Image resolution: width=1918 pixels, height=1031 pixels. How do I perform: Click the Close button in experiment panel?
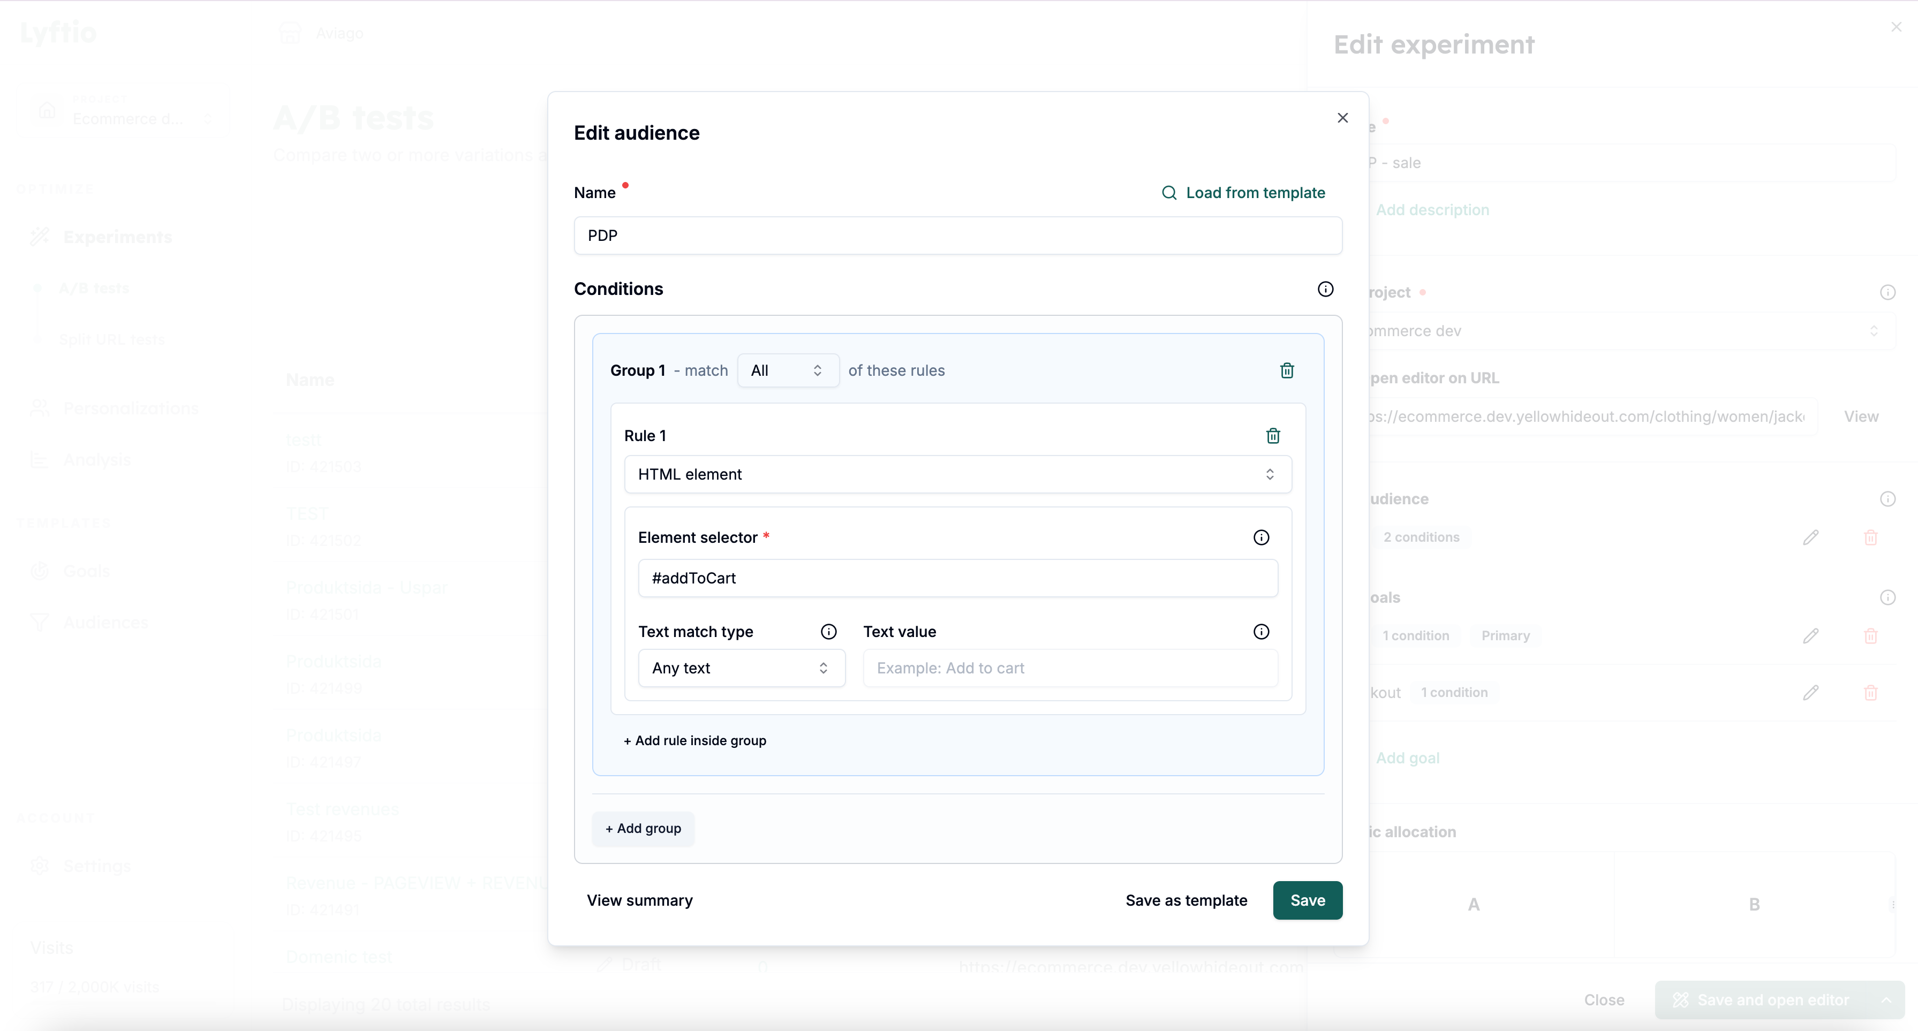[x=1604, y=1000]
